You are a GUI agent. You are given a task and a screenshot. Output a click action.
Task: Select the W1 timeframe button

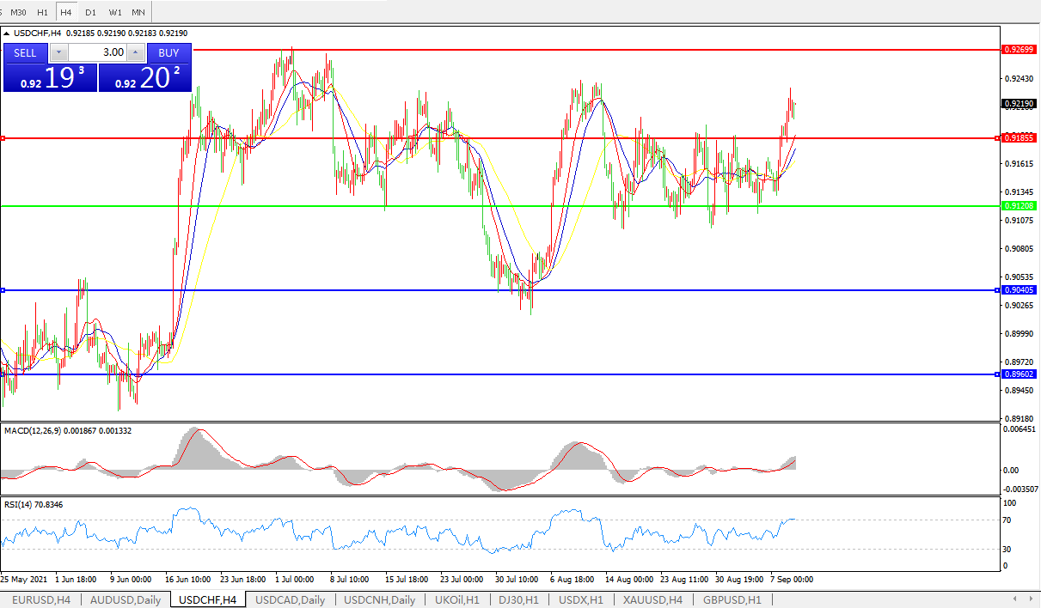[x=114, y=12]
